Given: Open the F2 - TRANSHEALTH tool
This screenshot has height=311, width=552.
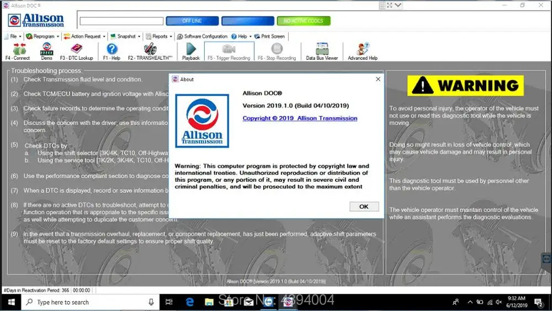Looking at the screenshot, I should 150,51.
